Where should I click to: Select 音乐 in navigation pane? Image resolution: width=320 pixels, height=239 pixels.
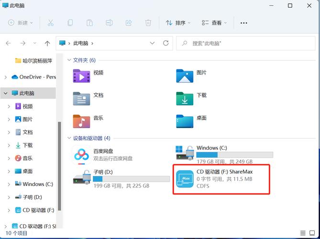[23, 158]
